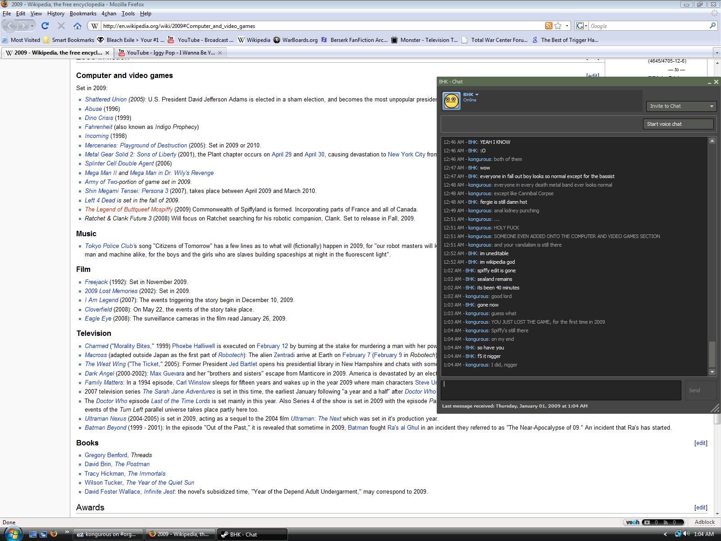Click the chat log scrollbar thumb
The image size is (721, 541).
[x=712, y=355]
